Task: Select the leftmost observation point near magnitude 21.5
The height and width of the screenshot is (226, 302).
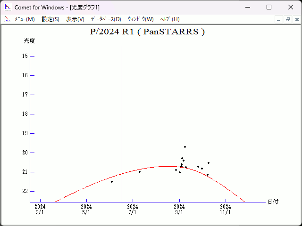Action: (x=112, y=182)
